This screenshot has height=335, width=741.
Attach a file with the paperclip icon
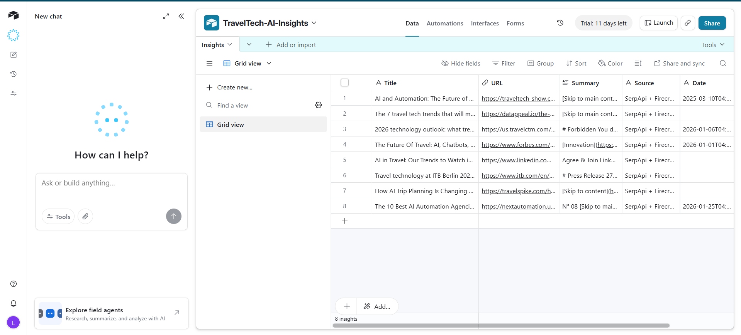(x=85, y=216)
